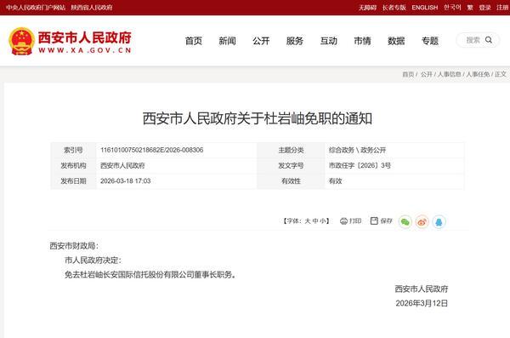510x338 pixels.
Task: Focus the 搜索 search field
Action: point(478,40)
